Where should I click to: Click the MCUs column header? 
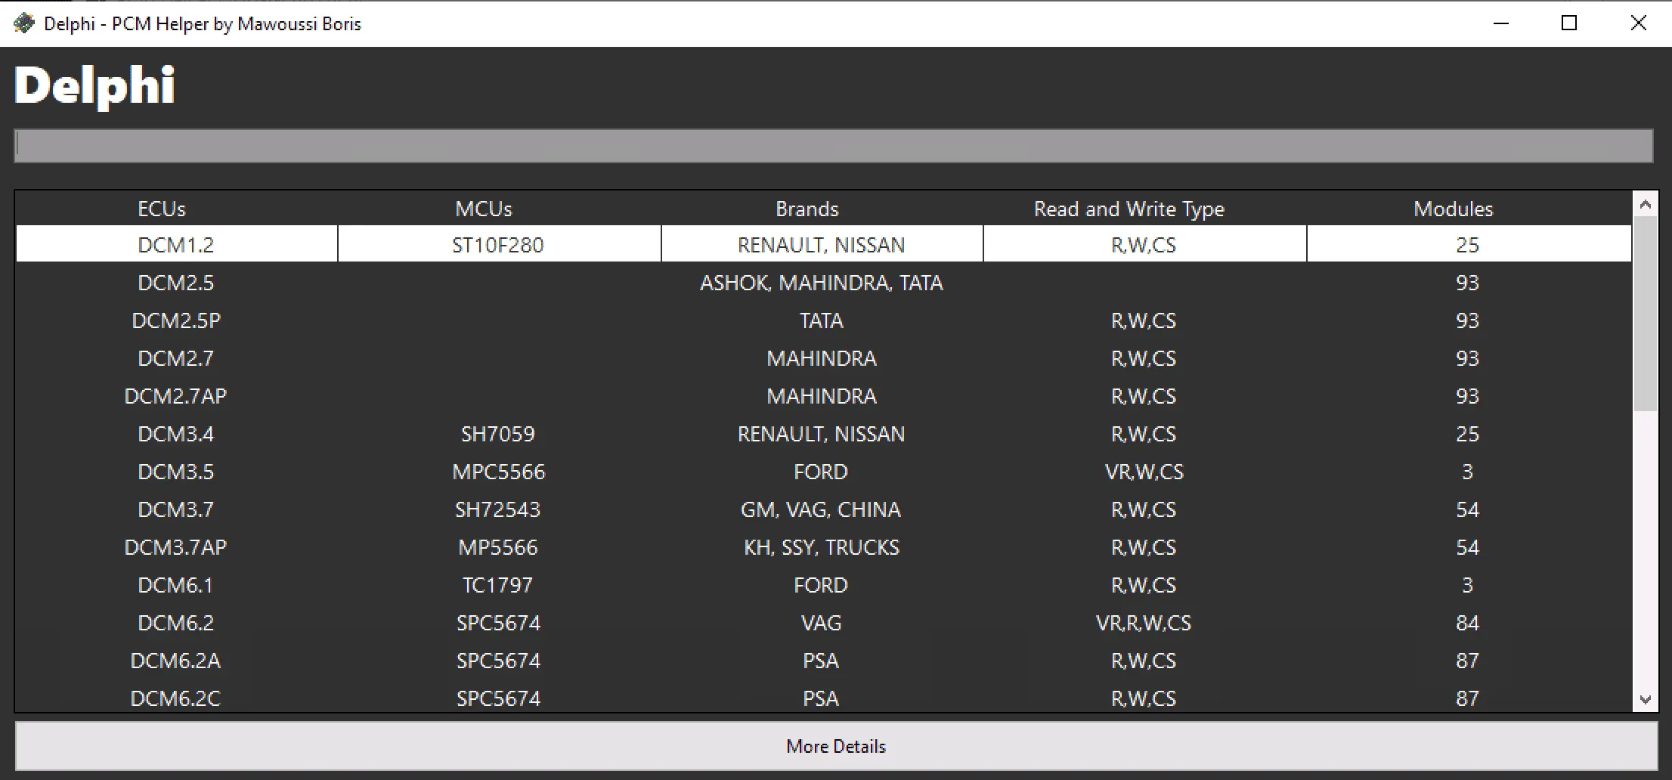484,209
